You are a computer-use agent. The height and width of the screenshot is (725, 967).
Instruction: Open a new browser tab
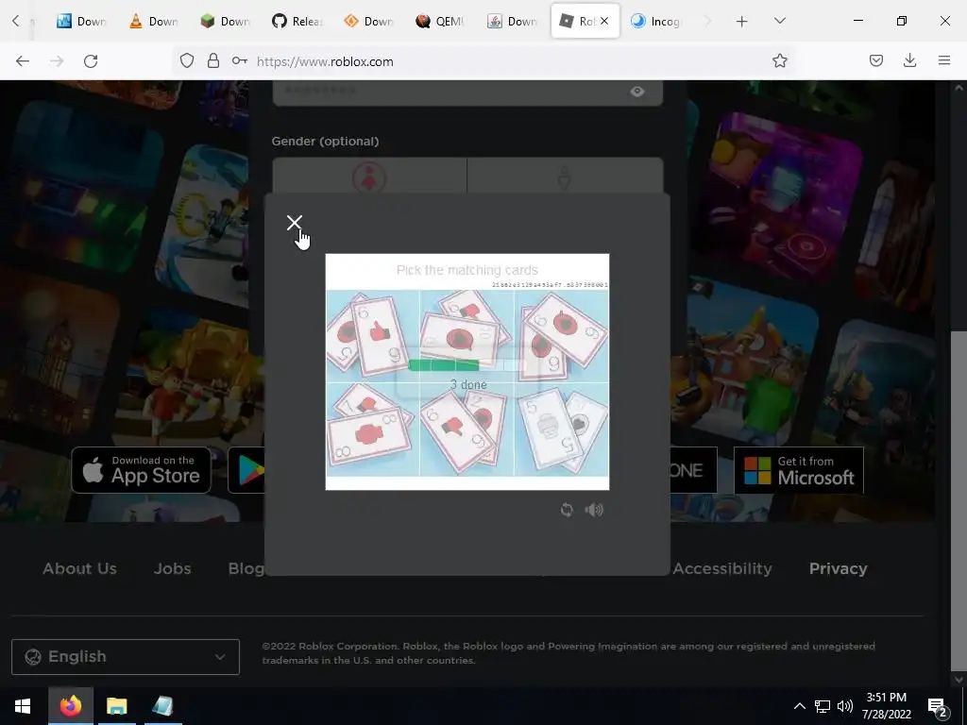(x=742, y=22)
